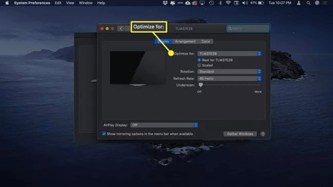Screen dimensions: 333x187
Task: Switch to the Arrangement tab
Action: [x=185, y=41]
